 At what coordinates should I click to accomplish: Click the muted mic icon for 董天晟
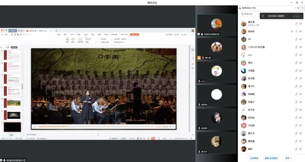[296, 24]
